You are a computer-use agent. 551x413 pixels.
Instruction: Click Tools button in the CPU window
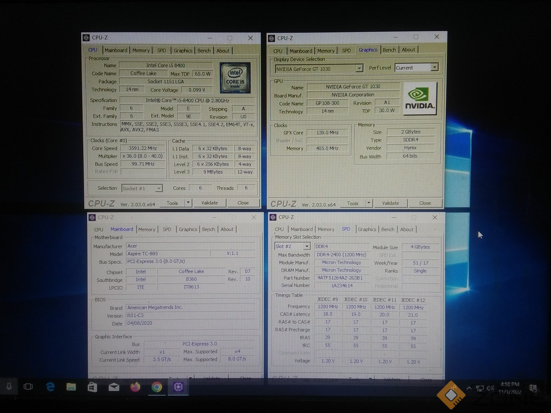click(x=172, y=203)
